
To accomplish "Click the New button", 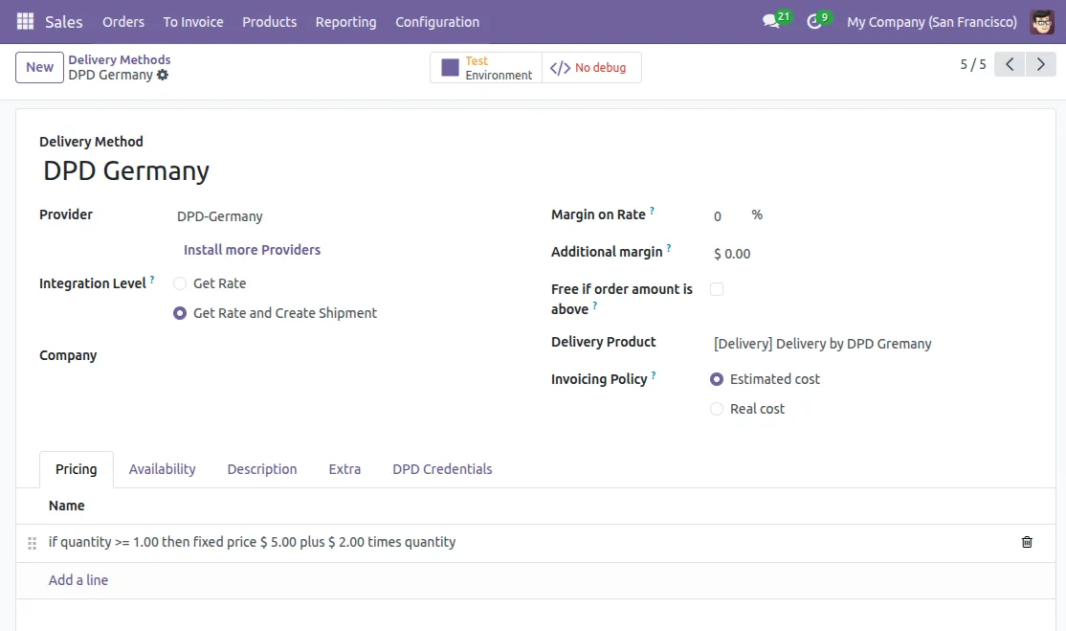I will [x=39, y=67].
